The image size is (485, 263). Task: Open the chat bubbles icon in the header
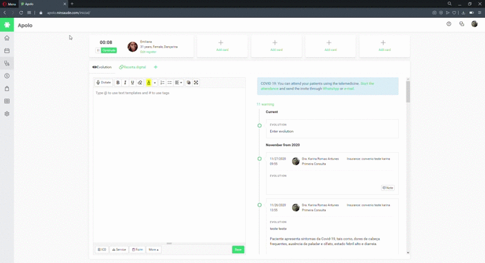[462, 24]
